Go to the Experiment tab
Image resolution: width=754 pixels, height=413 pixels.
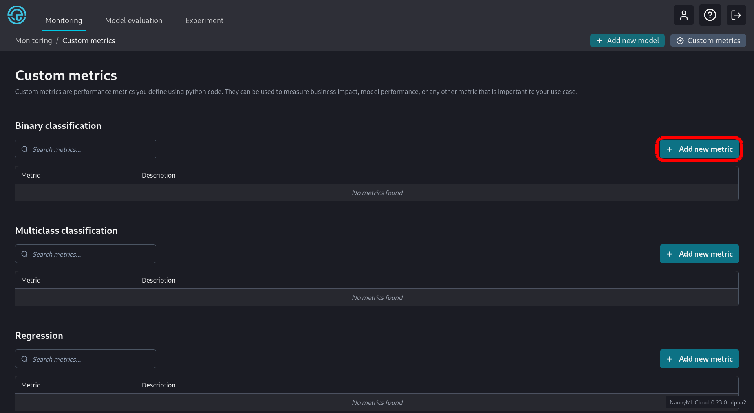pyautogui.click(x=204, y=20)
